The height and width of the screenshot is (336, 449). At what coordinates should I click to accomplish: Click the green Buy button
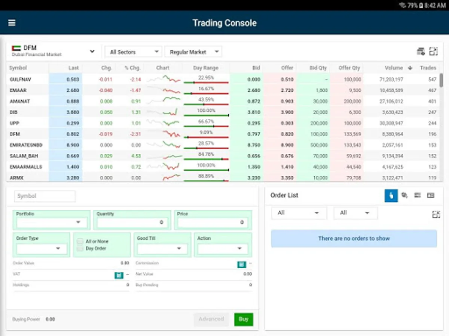pyautogui.click(x=244, y=319)
